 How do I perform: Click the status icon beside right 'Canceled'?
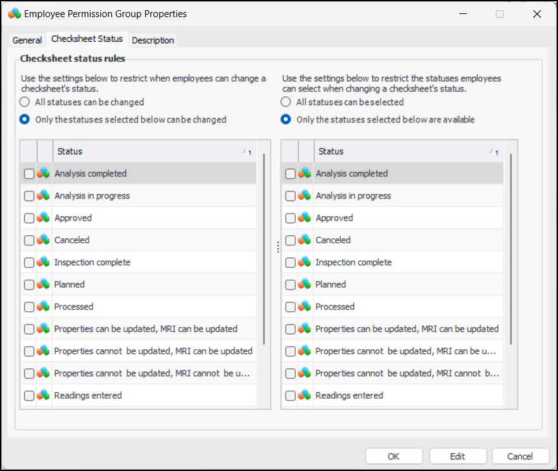coord(305,240)
